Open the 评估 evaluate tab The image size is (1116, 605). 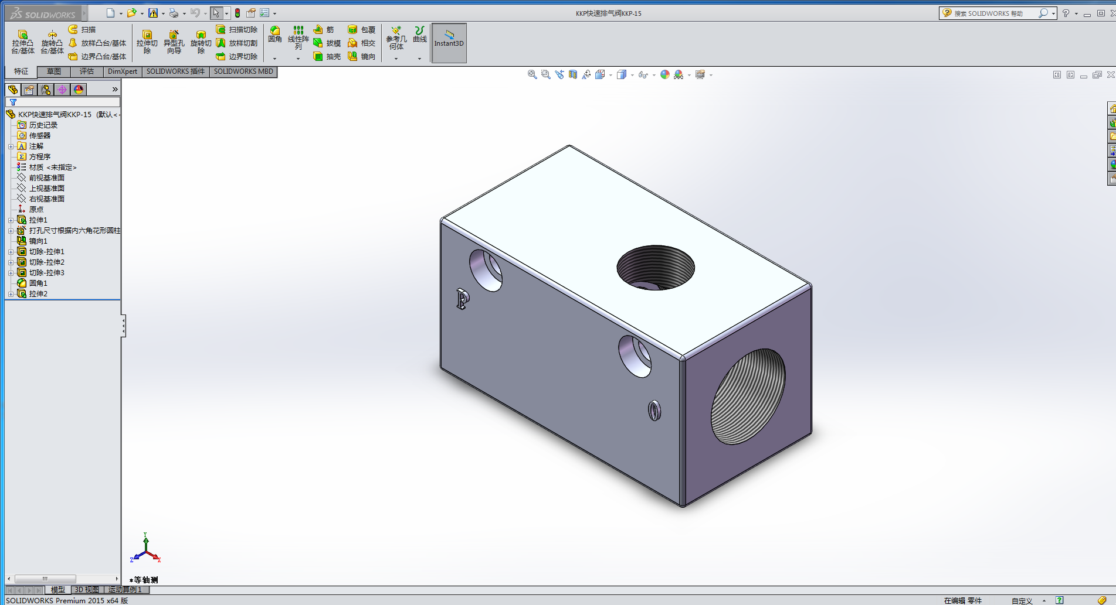pos(87,71)
